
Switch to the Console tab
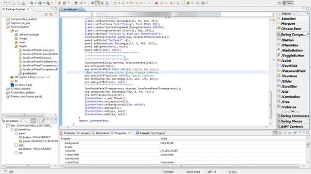click(x=142, y=133)
